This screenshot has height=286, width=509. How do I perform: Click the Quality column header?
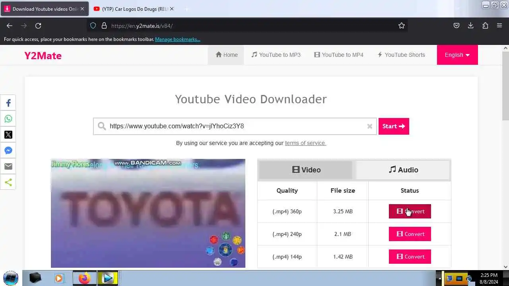tap(287, 191)
